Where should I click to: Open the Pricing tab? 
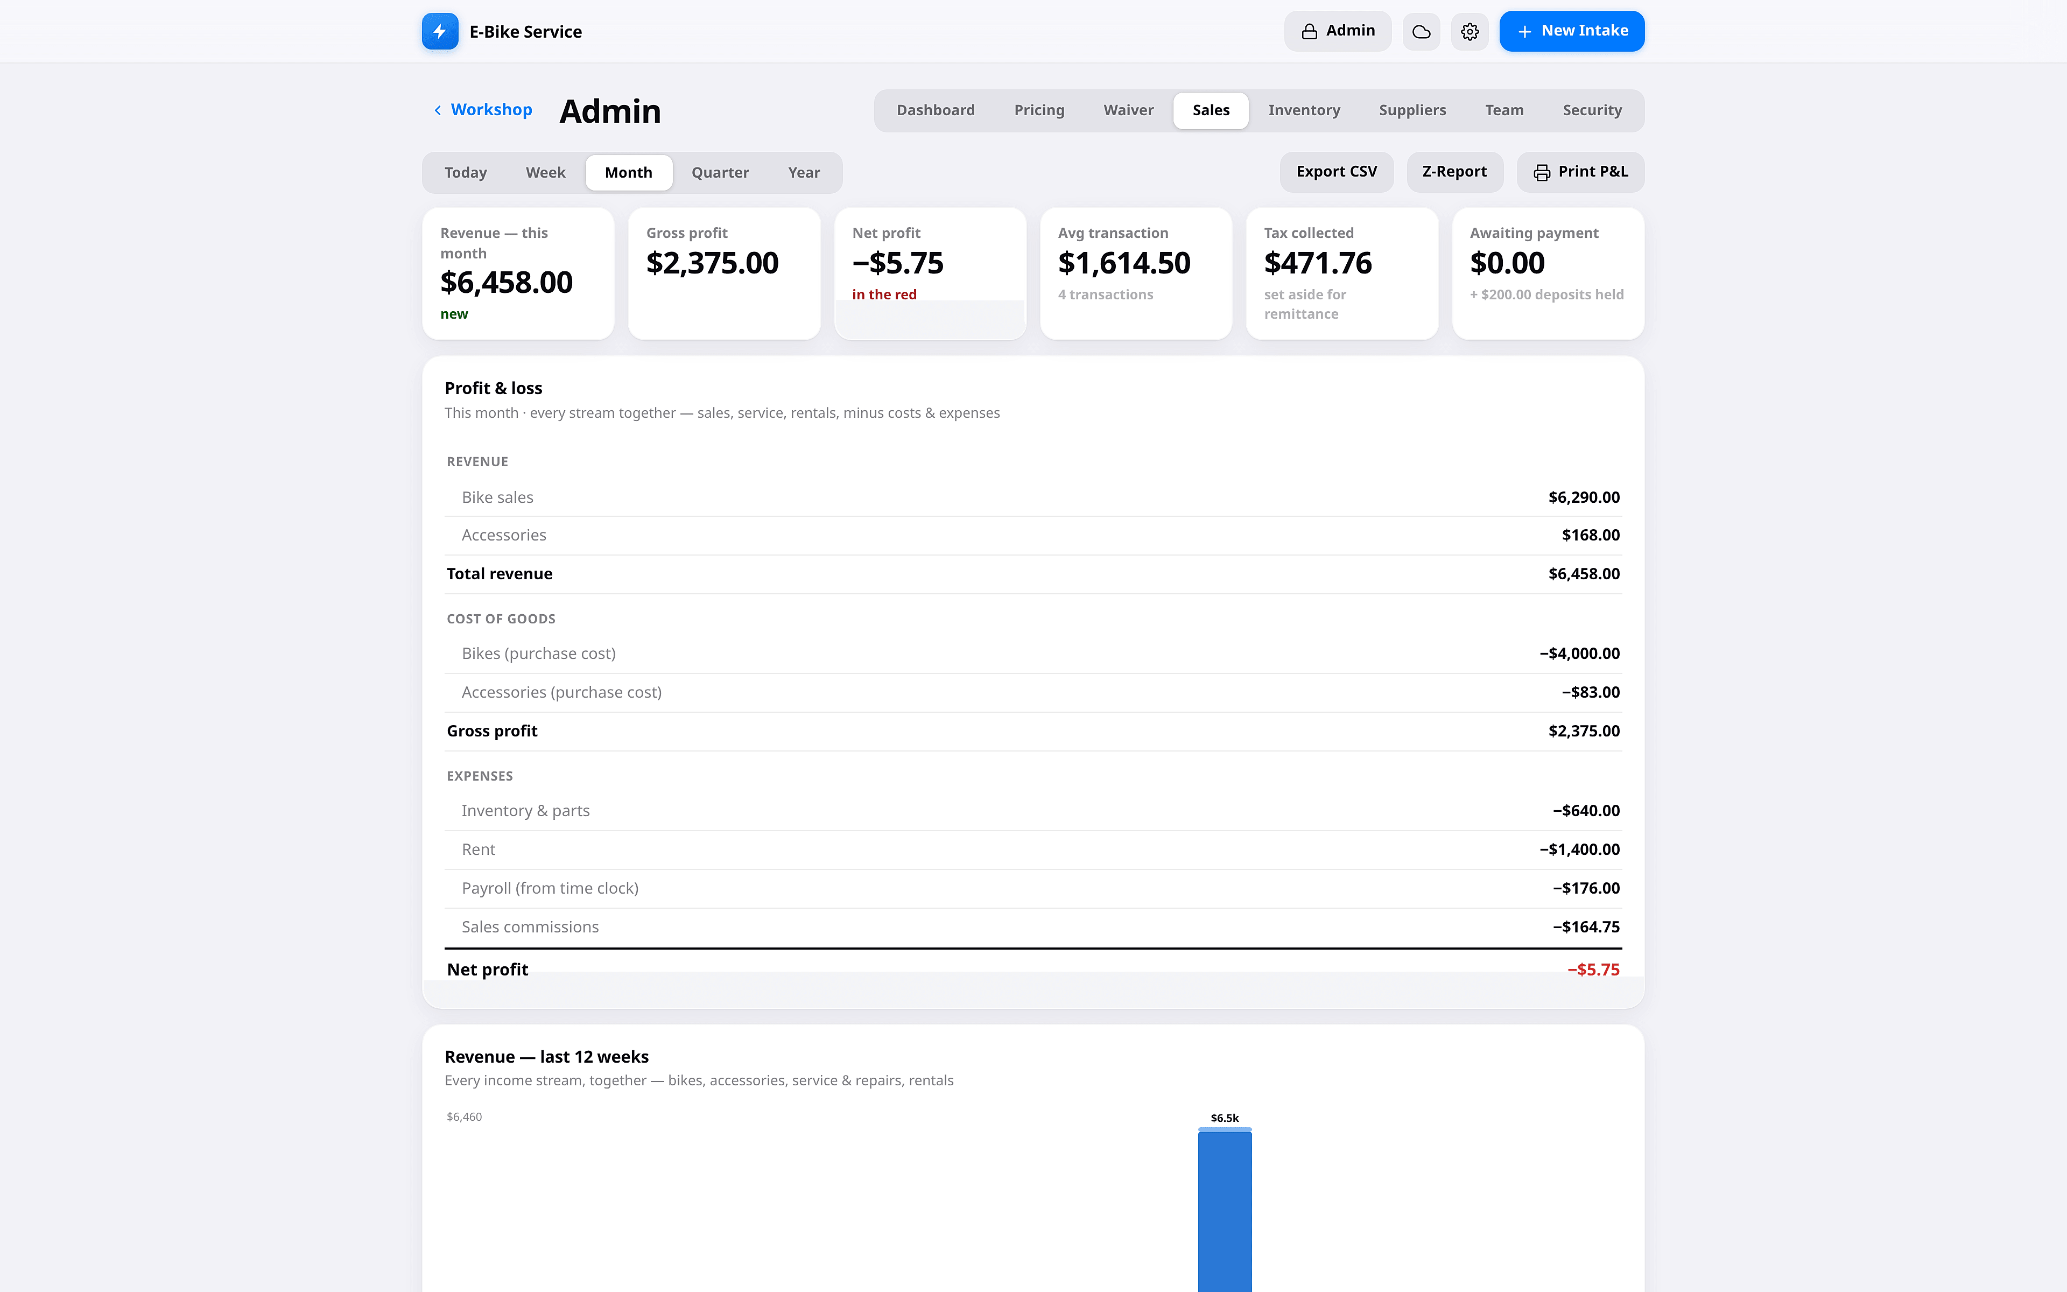coord(1039,110)
